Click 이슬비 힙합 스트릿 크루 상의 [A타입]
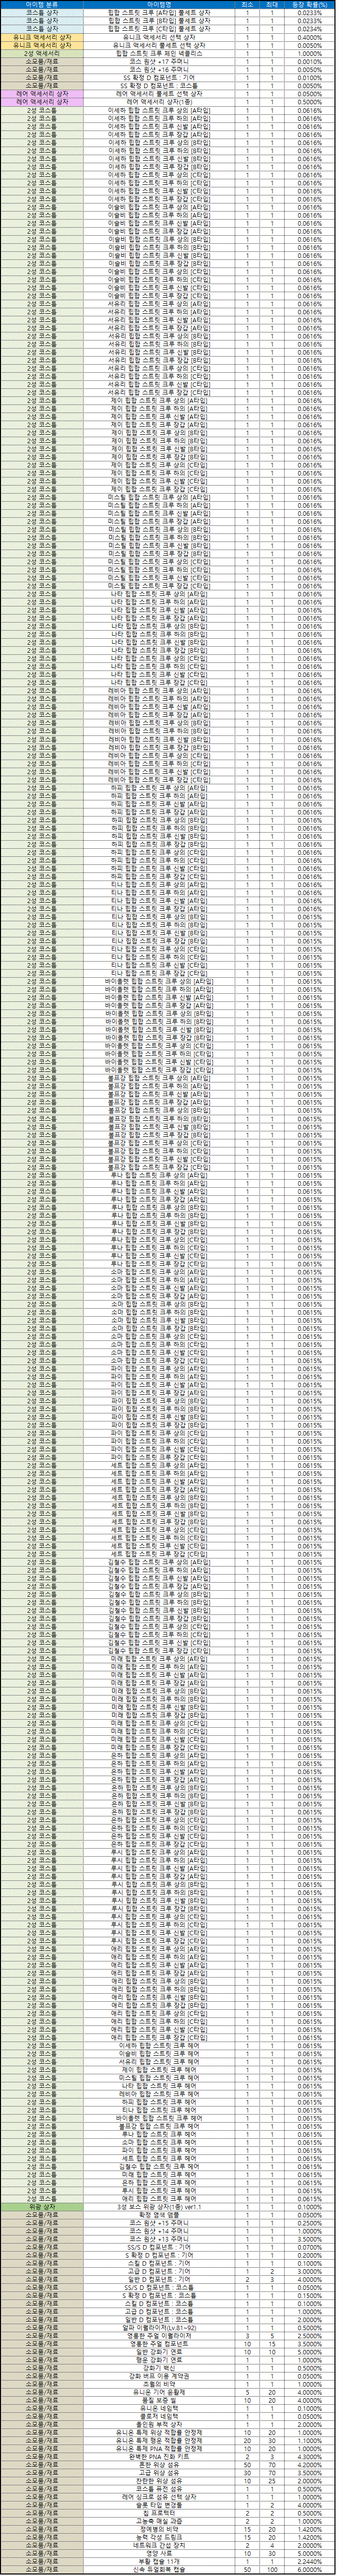 (160, 207)
